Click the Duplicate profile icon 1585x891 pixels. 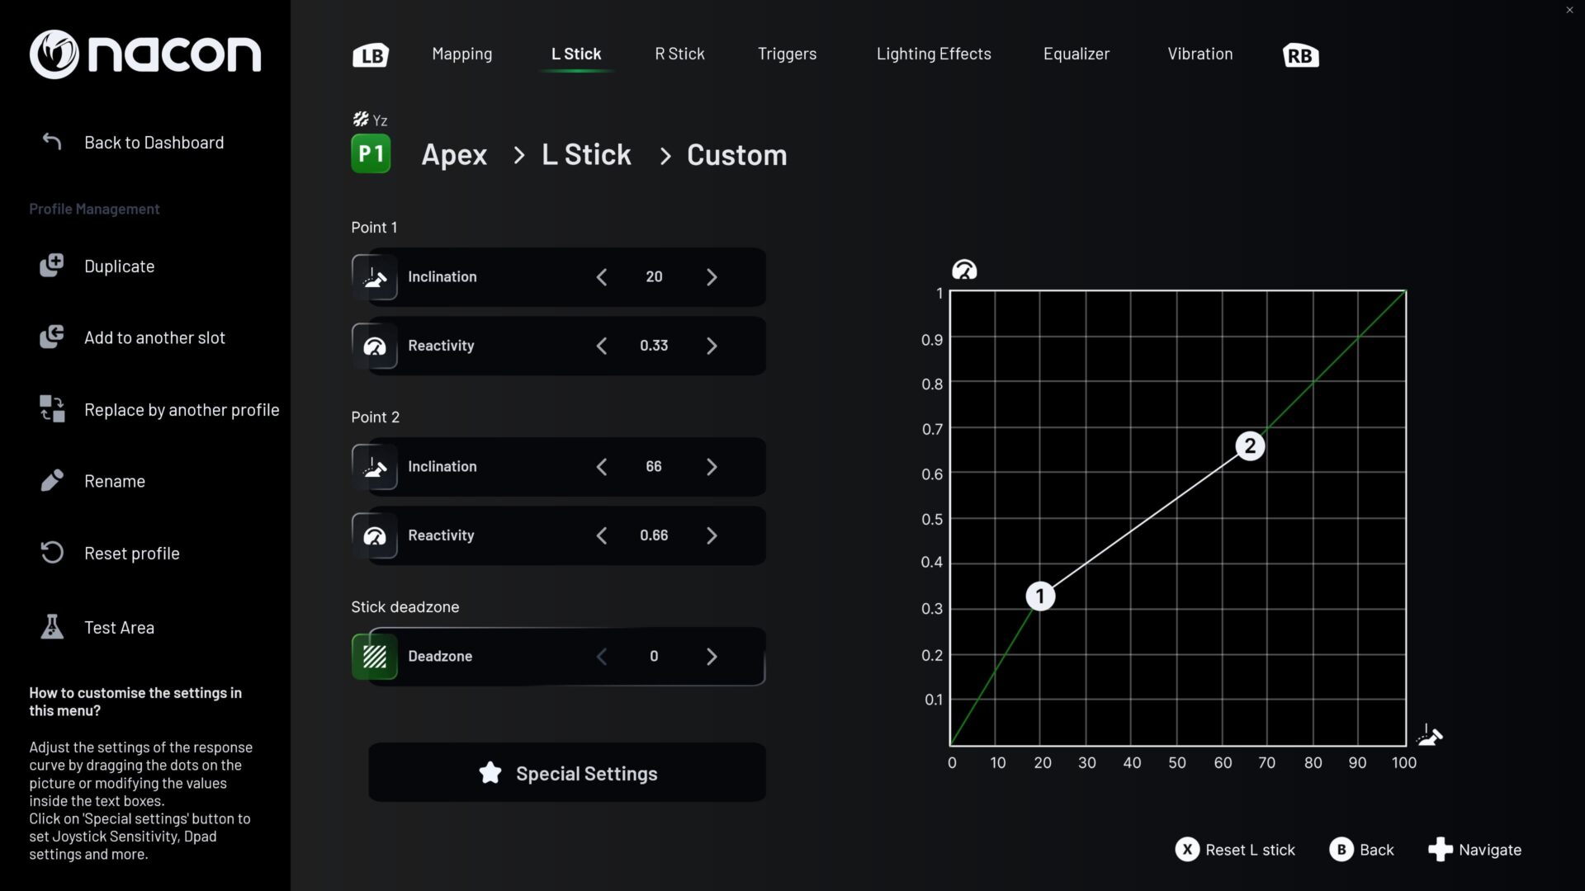click(51, 266)
